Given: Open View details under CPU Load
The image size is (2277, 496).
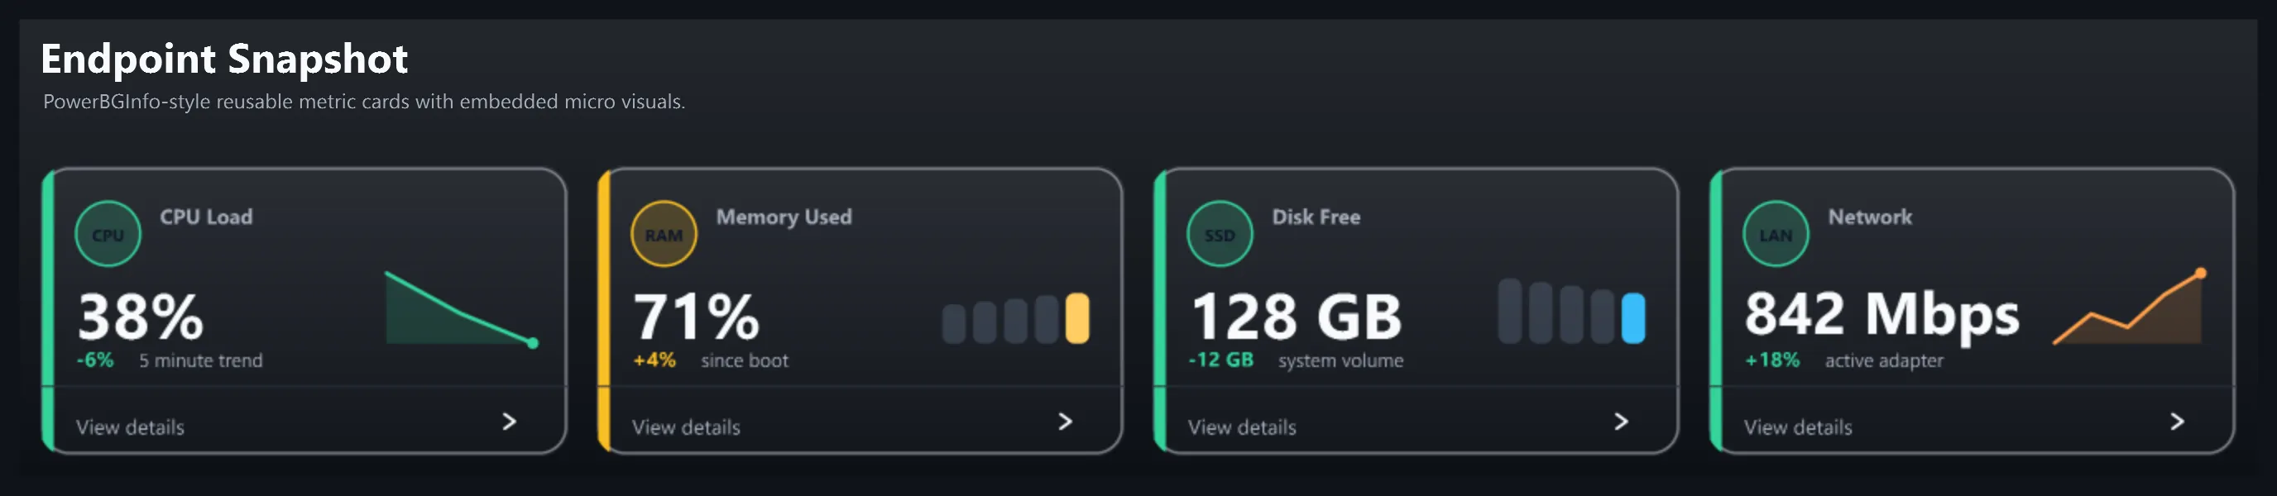Looking at the screenshot, I should coord(130,427).
